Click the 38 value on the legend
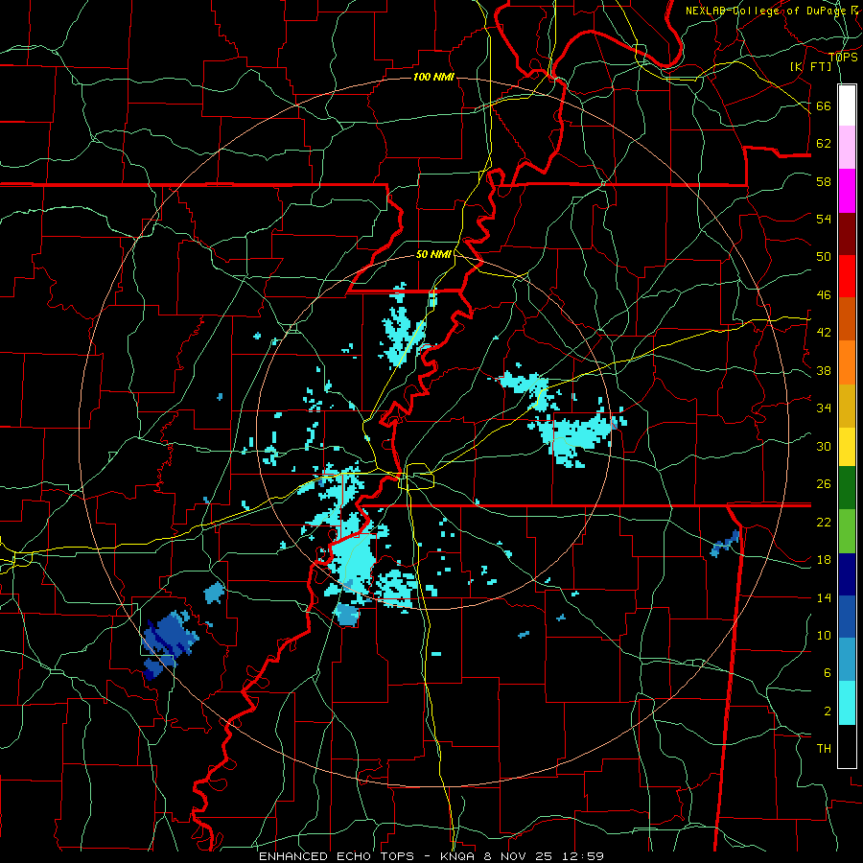Screen dimensions: 863x863 pos(824,370)
